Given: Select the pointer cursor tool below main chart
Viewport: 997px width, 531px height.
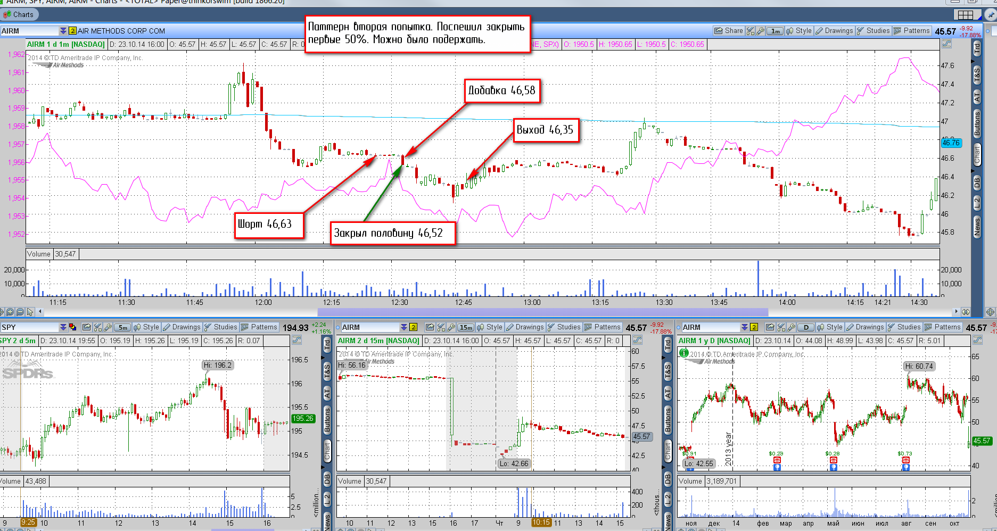Looking at the screenshot, I should pos(30,312).
